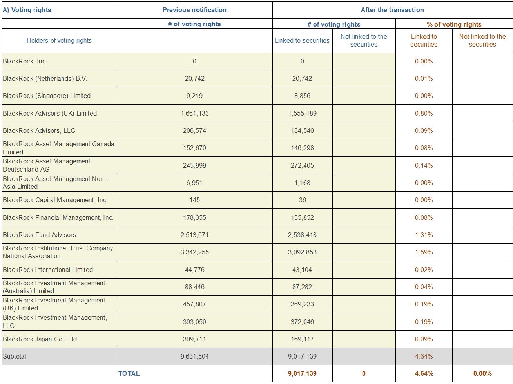Screen dimensions: 513x384
Task: Click previous value 309,711
Action: [195, 339]
